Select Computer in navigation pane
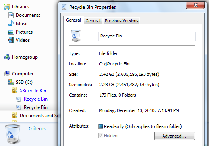The height and width of the screenshot is (146, 209). click(23, 74)
